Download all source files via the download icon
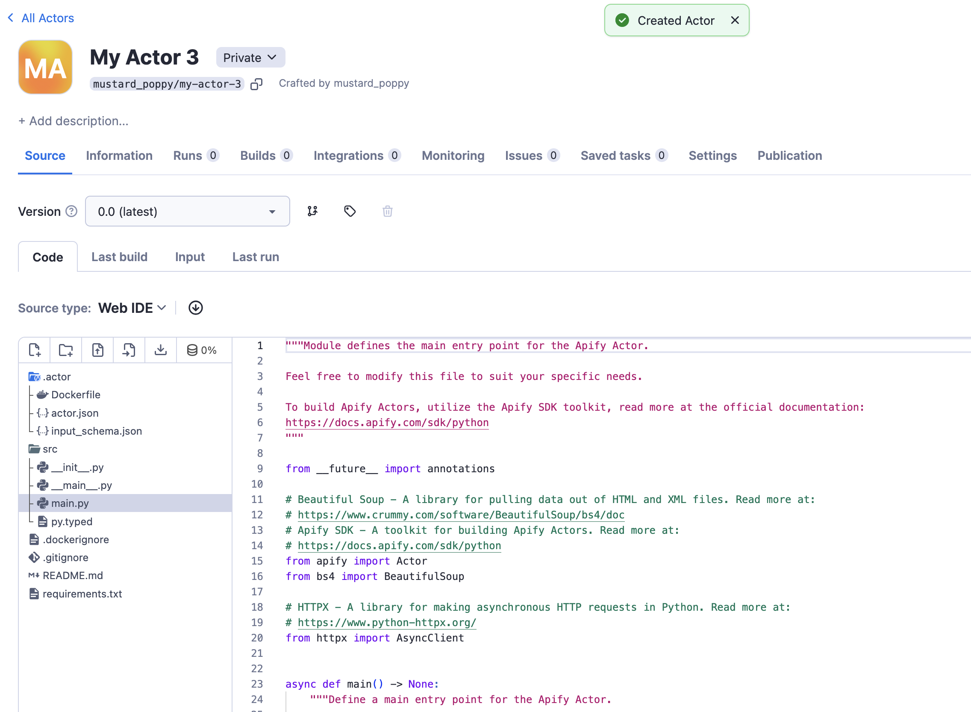Image resolution: width=971 pixels, height=712 pixels. (160, 350)
